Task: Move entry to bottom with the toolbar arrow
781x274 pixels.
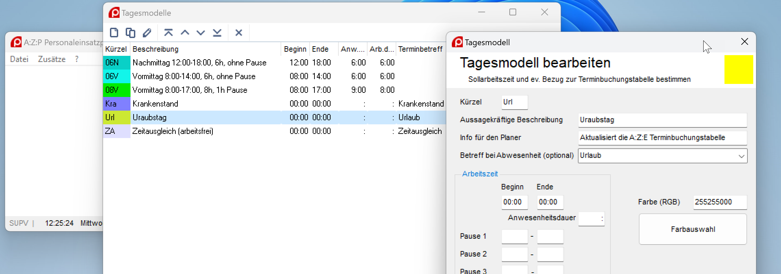Action: coord(217,33)
